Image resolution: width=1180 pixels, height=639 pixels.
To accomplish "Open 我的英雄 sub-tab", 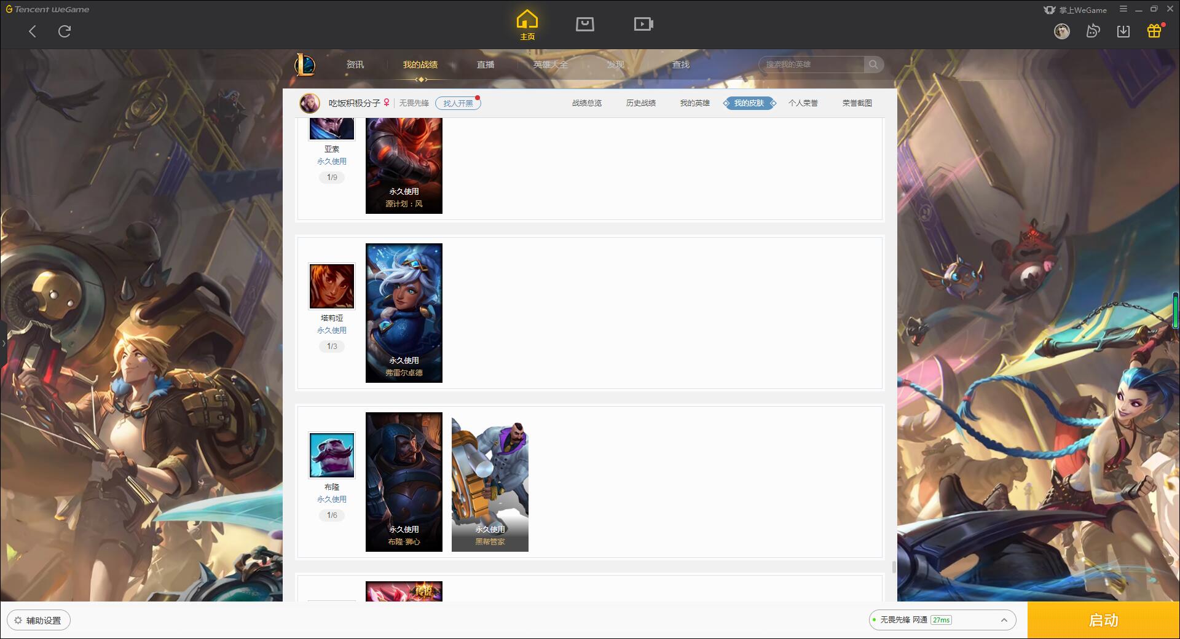I will coord(695,103).
